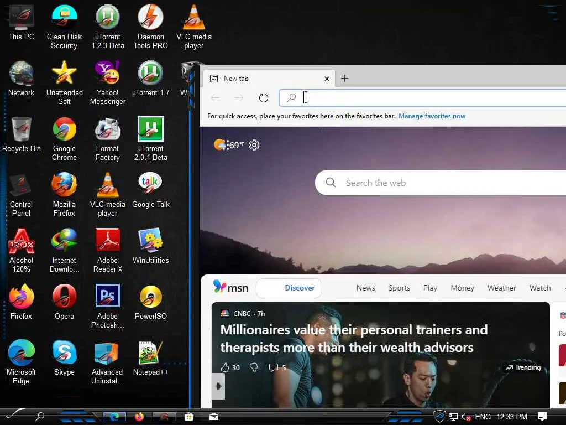Open the Weather feed tab
The image size is (566, 425).
click(x=502, y=288)
